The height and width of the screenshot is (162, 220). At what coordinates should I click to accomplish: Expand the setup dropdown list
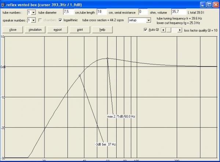148,20
